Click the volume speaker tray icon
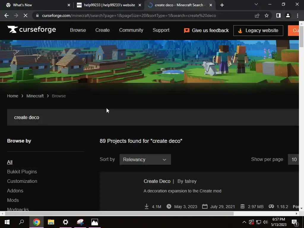 point(265,222)
